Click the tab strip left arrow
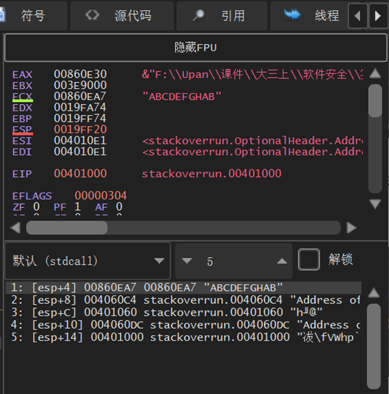 [x=358, y=16]
